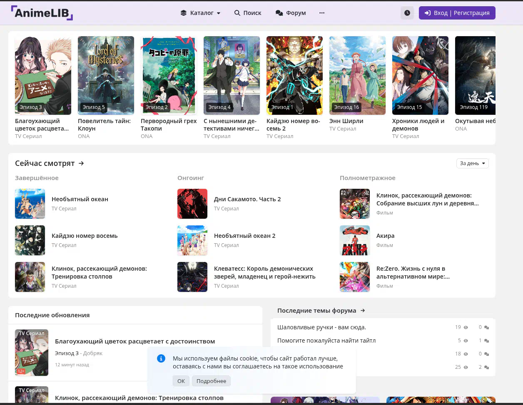Click views eye icon beside 5
The image size is (523, 405).
(466, 341)
